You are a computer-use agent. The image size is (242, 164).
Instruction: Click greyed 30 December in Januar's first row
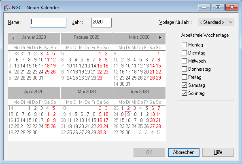coord(17,54)
